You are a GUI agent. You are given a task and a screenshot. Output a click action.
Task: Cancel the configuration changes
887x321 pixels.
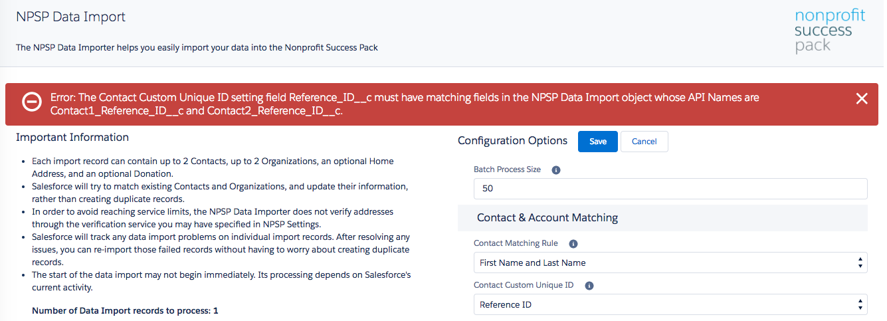click(x=644, y=142)
